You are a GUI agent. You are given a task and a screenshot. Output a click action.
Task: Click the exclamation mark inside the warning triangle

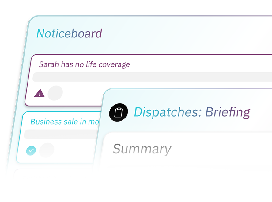tap(40, 94)
